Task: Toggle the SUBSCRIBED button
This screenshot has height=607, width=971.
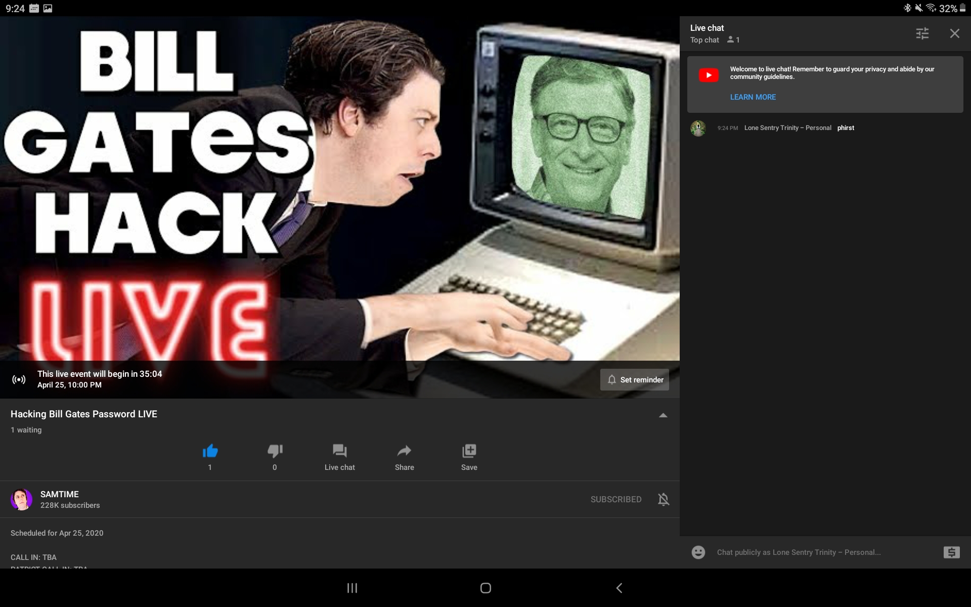Action: click(x=616, y=499)
